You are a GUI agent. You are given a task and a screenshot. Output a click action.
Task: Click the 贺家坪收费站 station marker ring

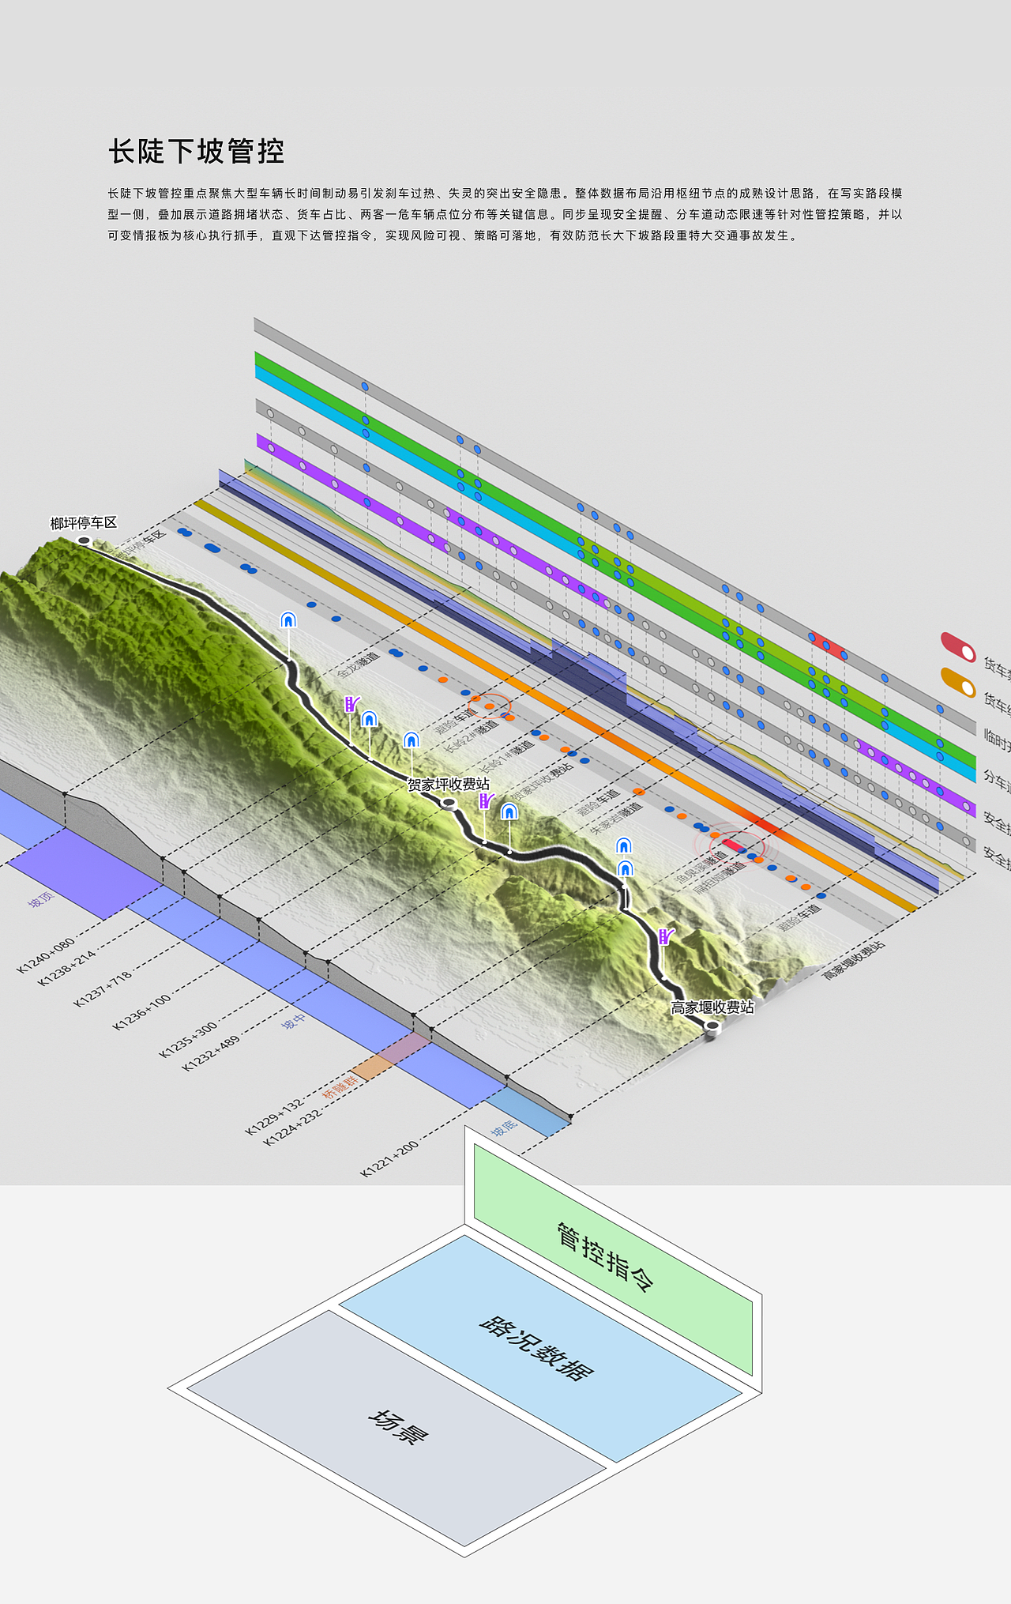449,804
